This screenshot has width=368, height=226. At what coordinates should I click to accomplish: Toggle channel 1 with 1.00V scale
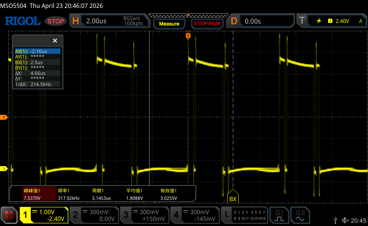tap(44, 215)
